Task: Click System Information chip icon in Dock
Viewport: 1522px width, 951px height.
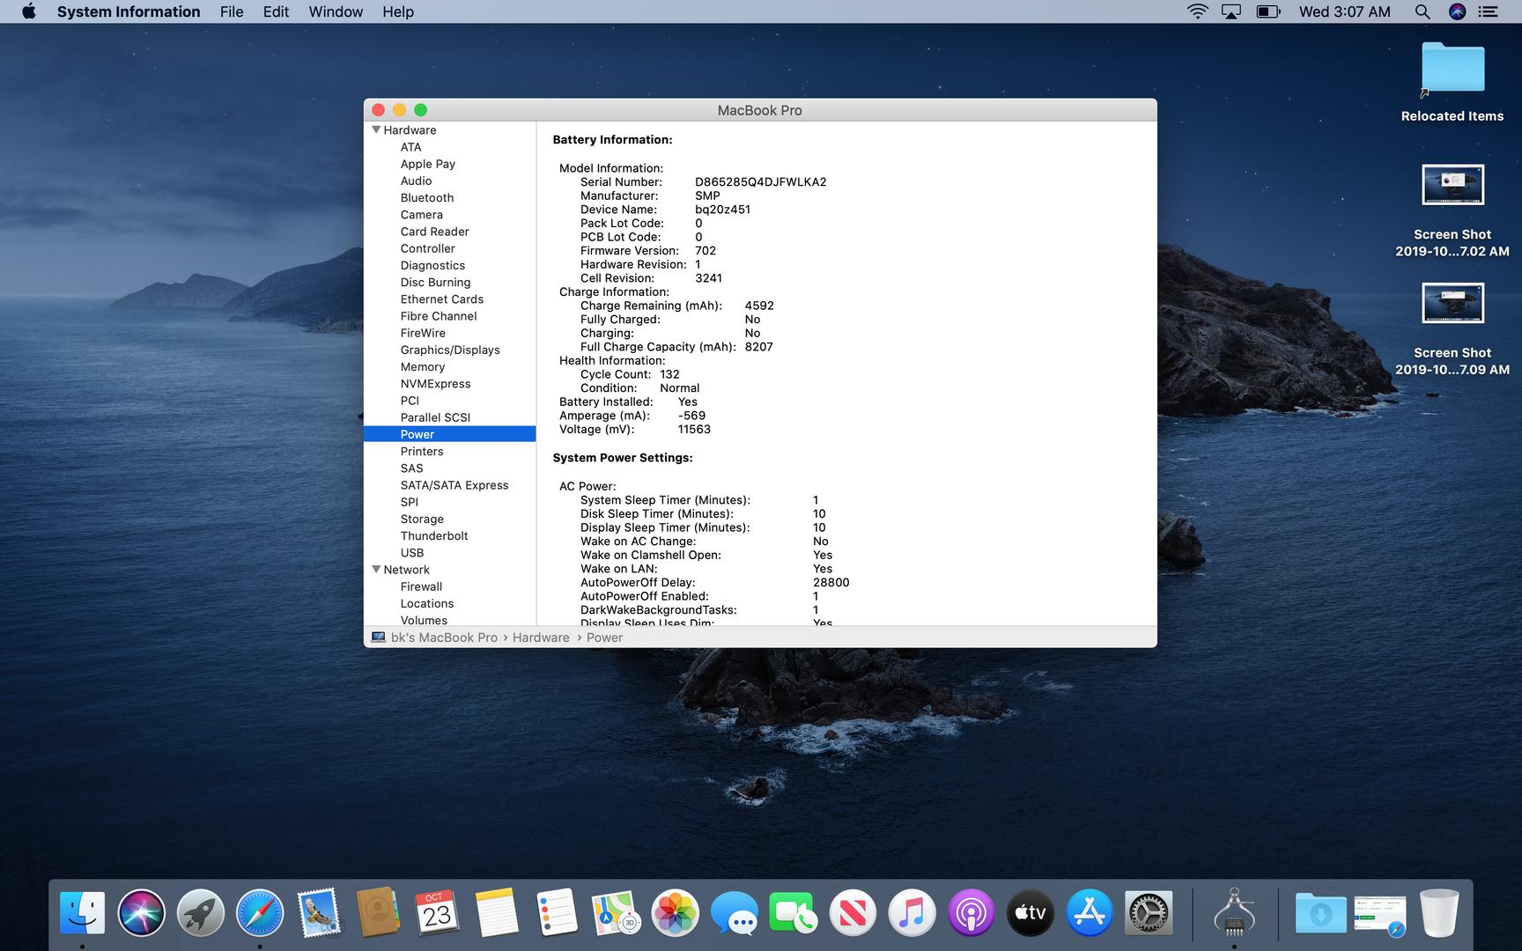Action: 1234,913
